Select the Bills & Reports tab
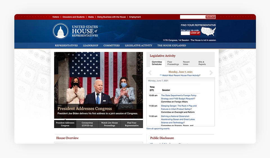The width and height of the screenshot is (270, 158). pos(202,63)
